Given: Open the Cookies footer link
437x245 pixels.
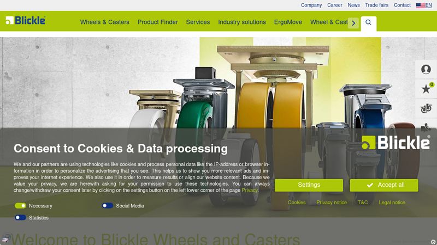Looking at the screenshot, I should (x=297, y=203).
